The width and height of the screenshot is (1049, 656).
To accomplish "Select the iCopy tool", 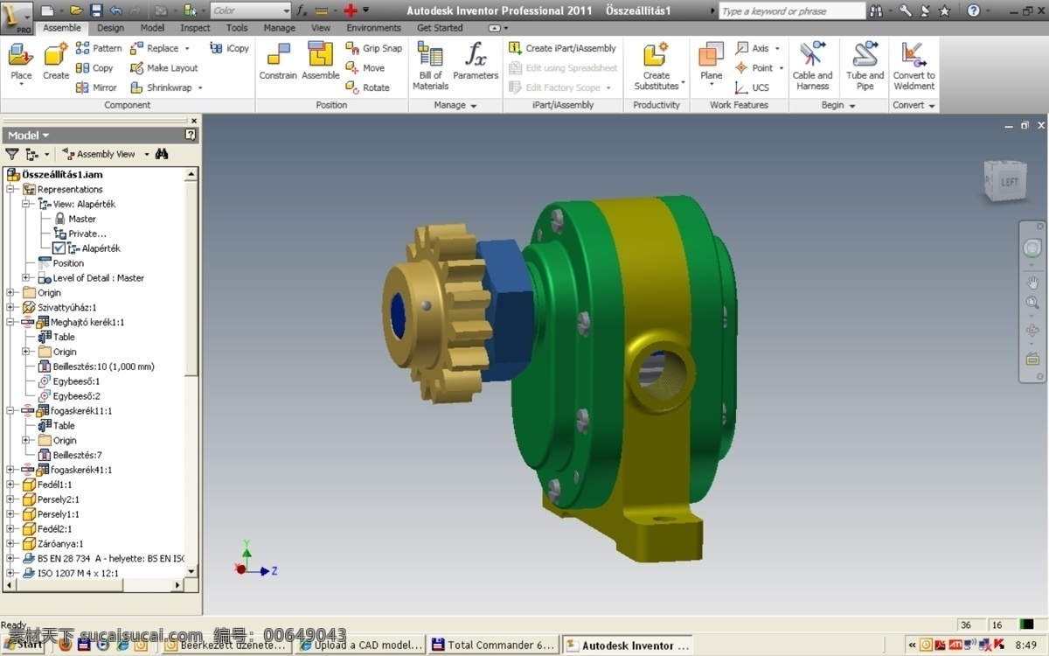I will pos(230,48).
